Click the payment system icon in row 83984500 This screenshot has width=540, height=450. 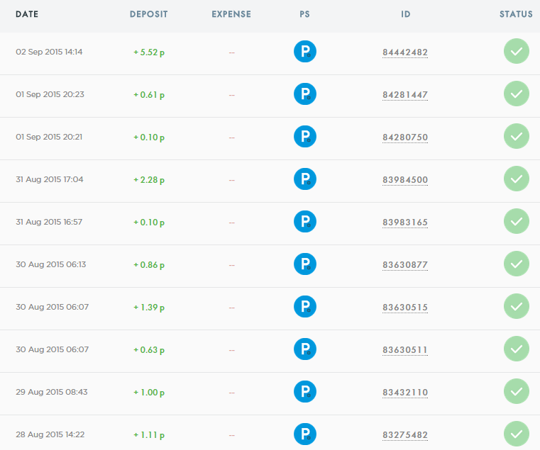point(305,179)
